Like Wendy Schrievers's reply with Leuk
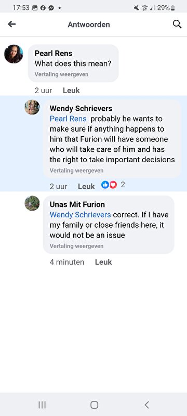The height and width of the screenshot is (416, 187). (86, 187)
